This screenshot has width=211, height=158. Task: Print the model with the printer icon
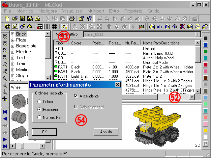coord(72,18)
